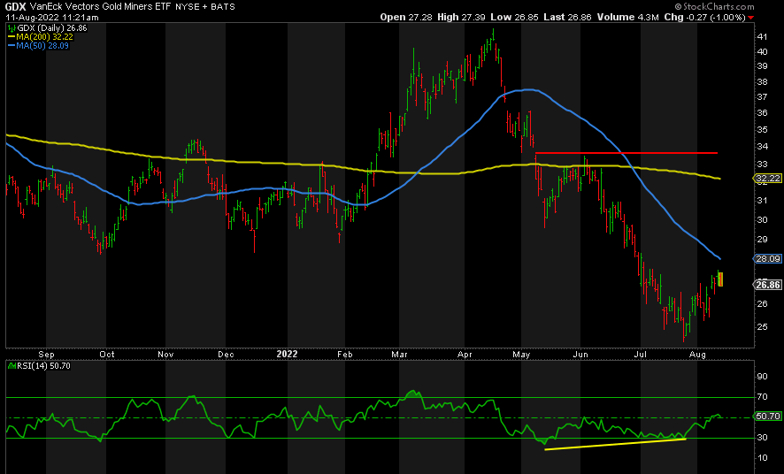Click the May label on time axis
Screen dimensions: 784x474
(x=521, y=354)
